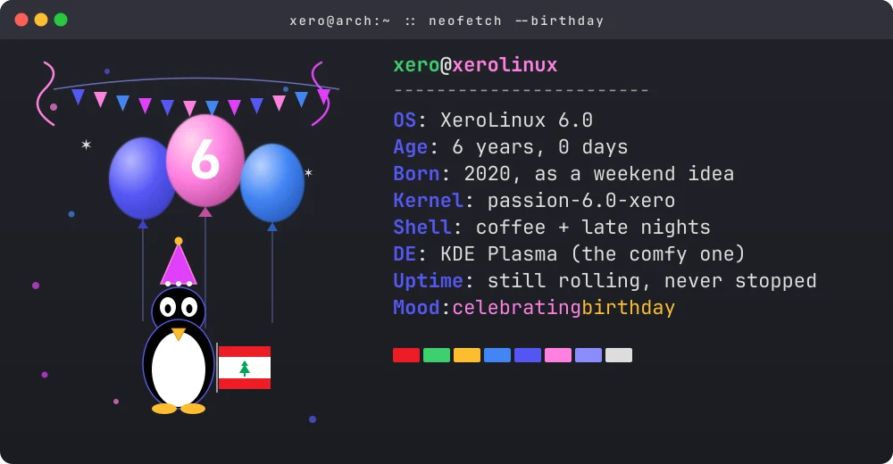The width and height of the screenshot is (893, 464).
Task: Select the white color palette block
Action: click(619, 355)
